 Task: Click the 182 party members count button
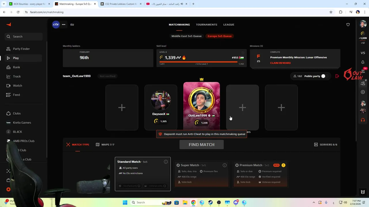click(x=298, y=76)
